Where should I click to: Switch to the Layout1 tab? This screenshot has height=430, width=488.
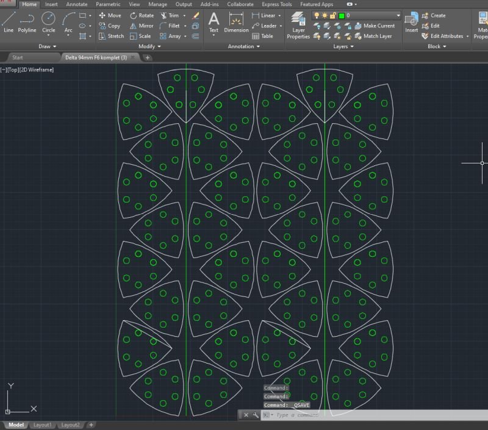[42, 425]
